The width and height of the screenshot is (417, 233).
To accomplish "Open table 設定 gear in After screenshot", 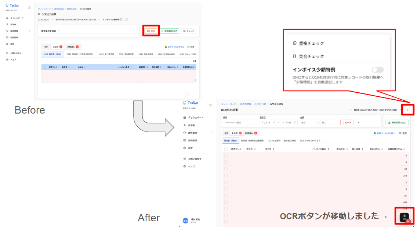I will 403,133.
